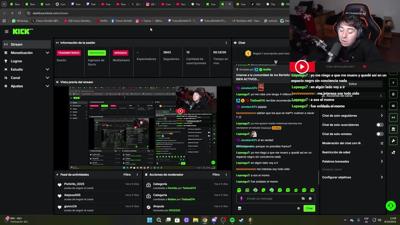Click the chat bubble icon in the right sidebar
Screen dimensions: 400x225
(x=393, y=106)
